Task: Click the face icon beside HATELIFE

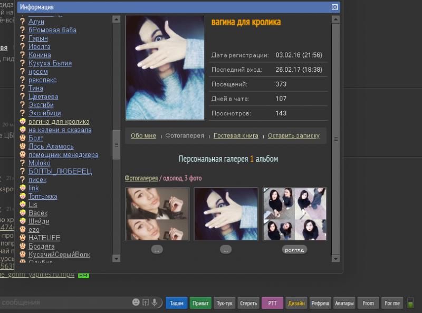Action: tap(23, 238)
